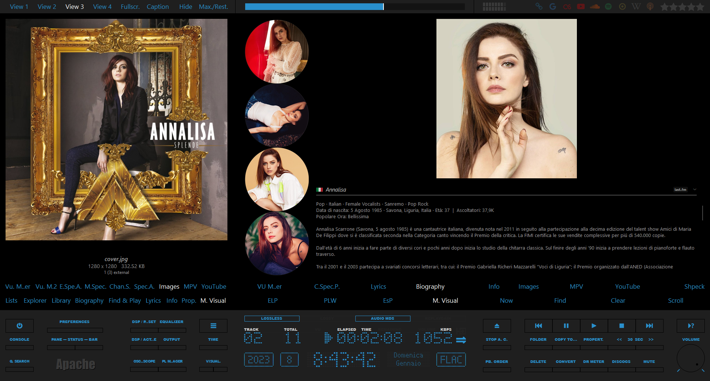Click the play button

pos(594,326)
